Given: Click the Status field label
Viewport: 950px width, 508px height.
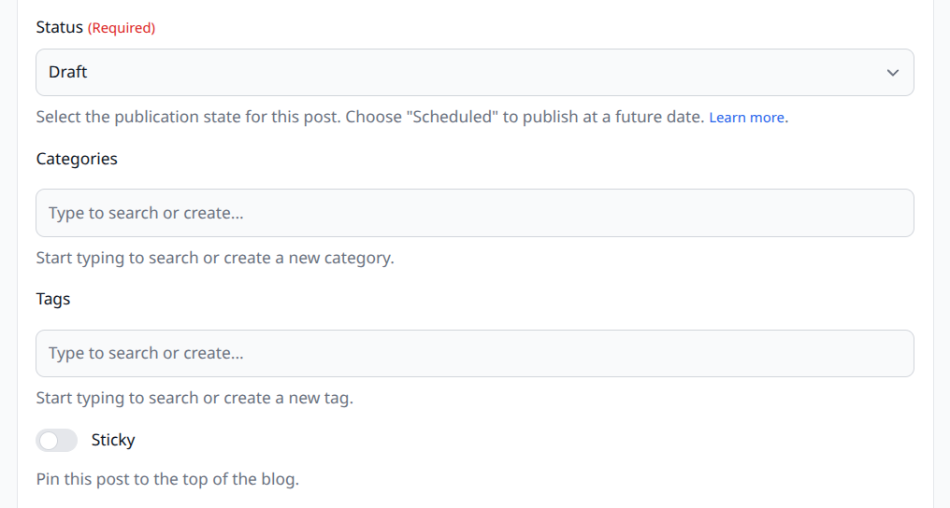Looking at the screenshot, I should tap(59, 27).
